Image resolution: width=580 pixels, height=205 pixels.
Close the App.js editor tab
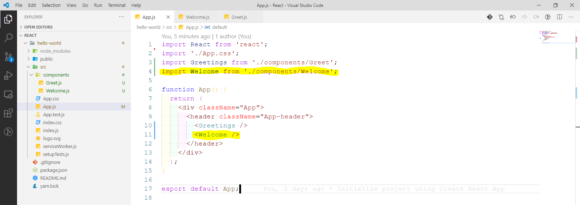pyautogui.click(x=168, y=17)
